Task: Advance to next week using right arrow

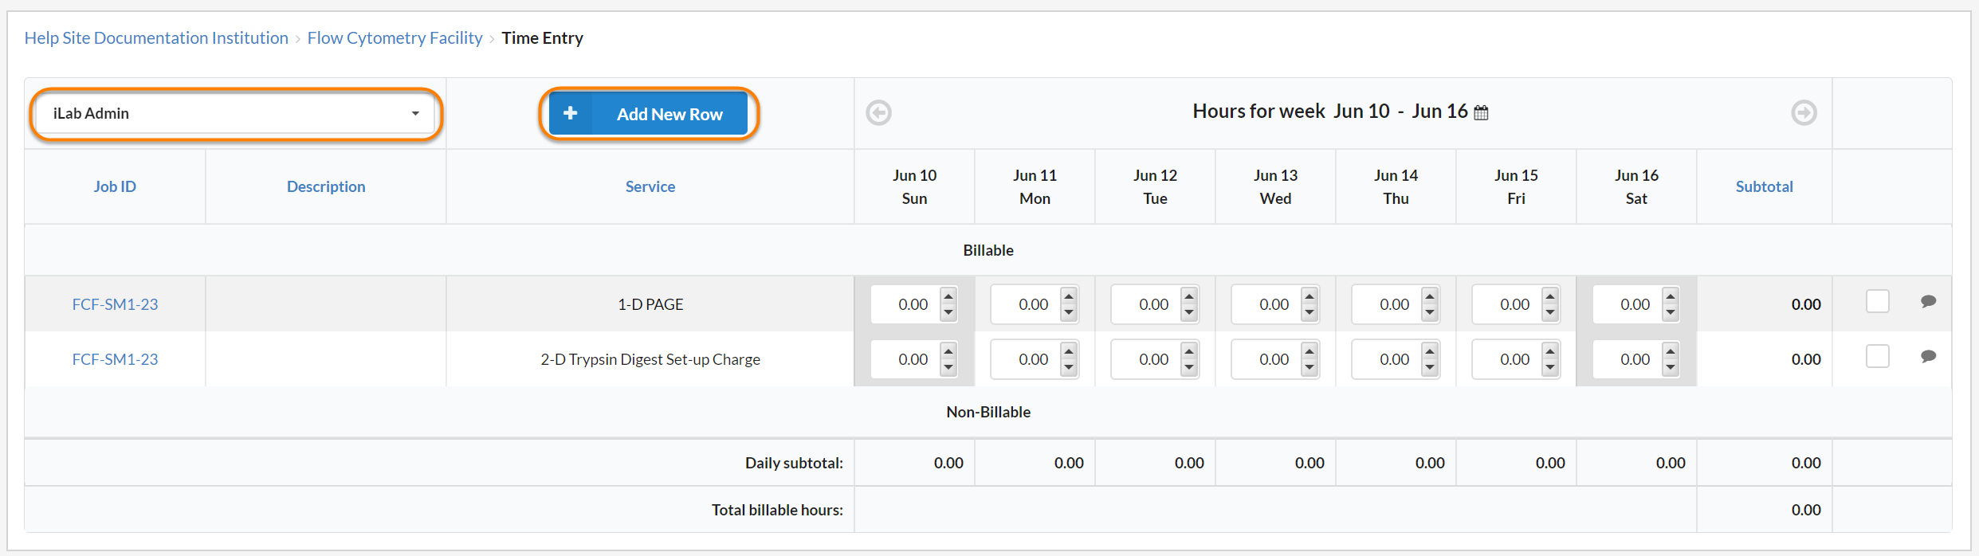Action: pos(1804,112)
